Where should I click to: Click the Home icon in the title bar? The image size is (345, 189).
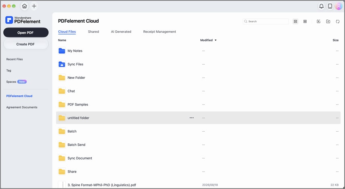24,6
